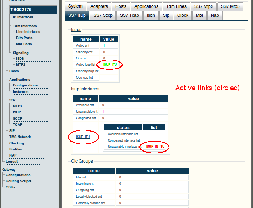
Task: Select the SS7 Sccp tab
Action: pyautogui.click(x=103, y=15)
